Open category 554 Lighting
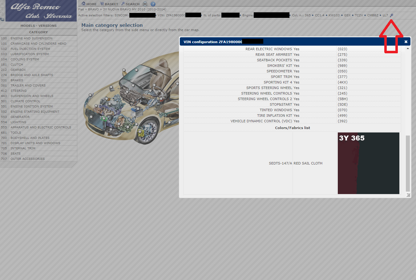 pos(38,122)
